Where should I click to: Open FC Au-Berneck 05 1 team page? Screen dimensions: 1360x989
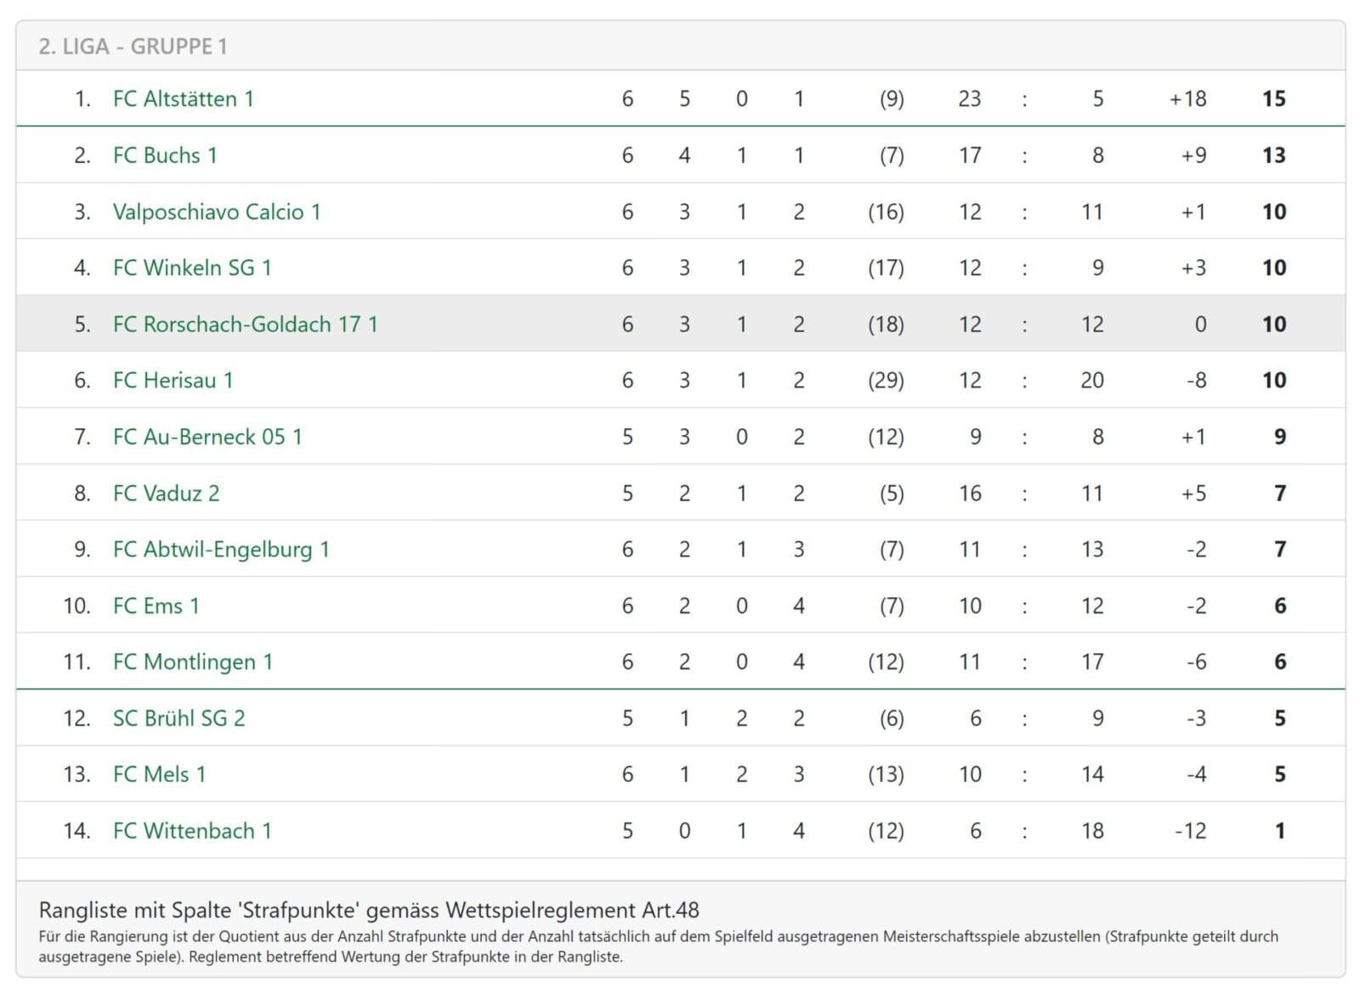[x=207, y=437]
